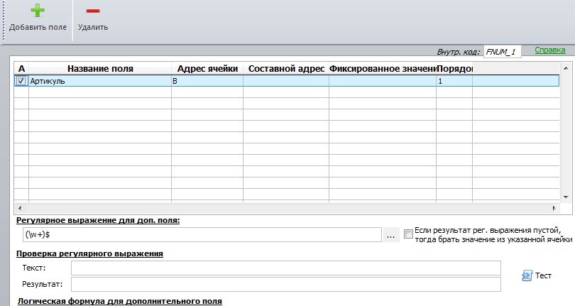Click the table's scroll down arrow

pyautogui.click(x=566, y=197)
